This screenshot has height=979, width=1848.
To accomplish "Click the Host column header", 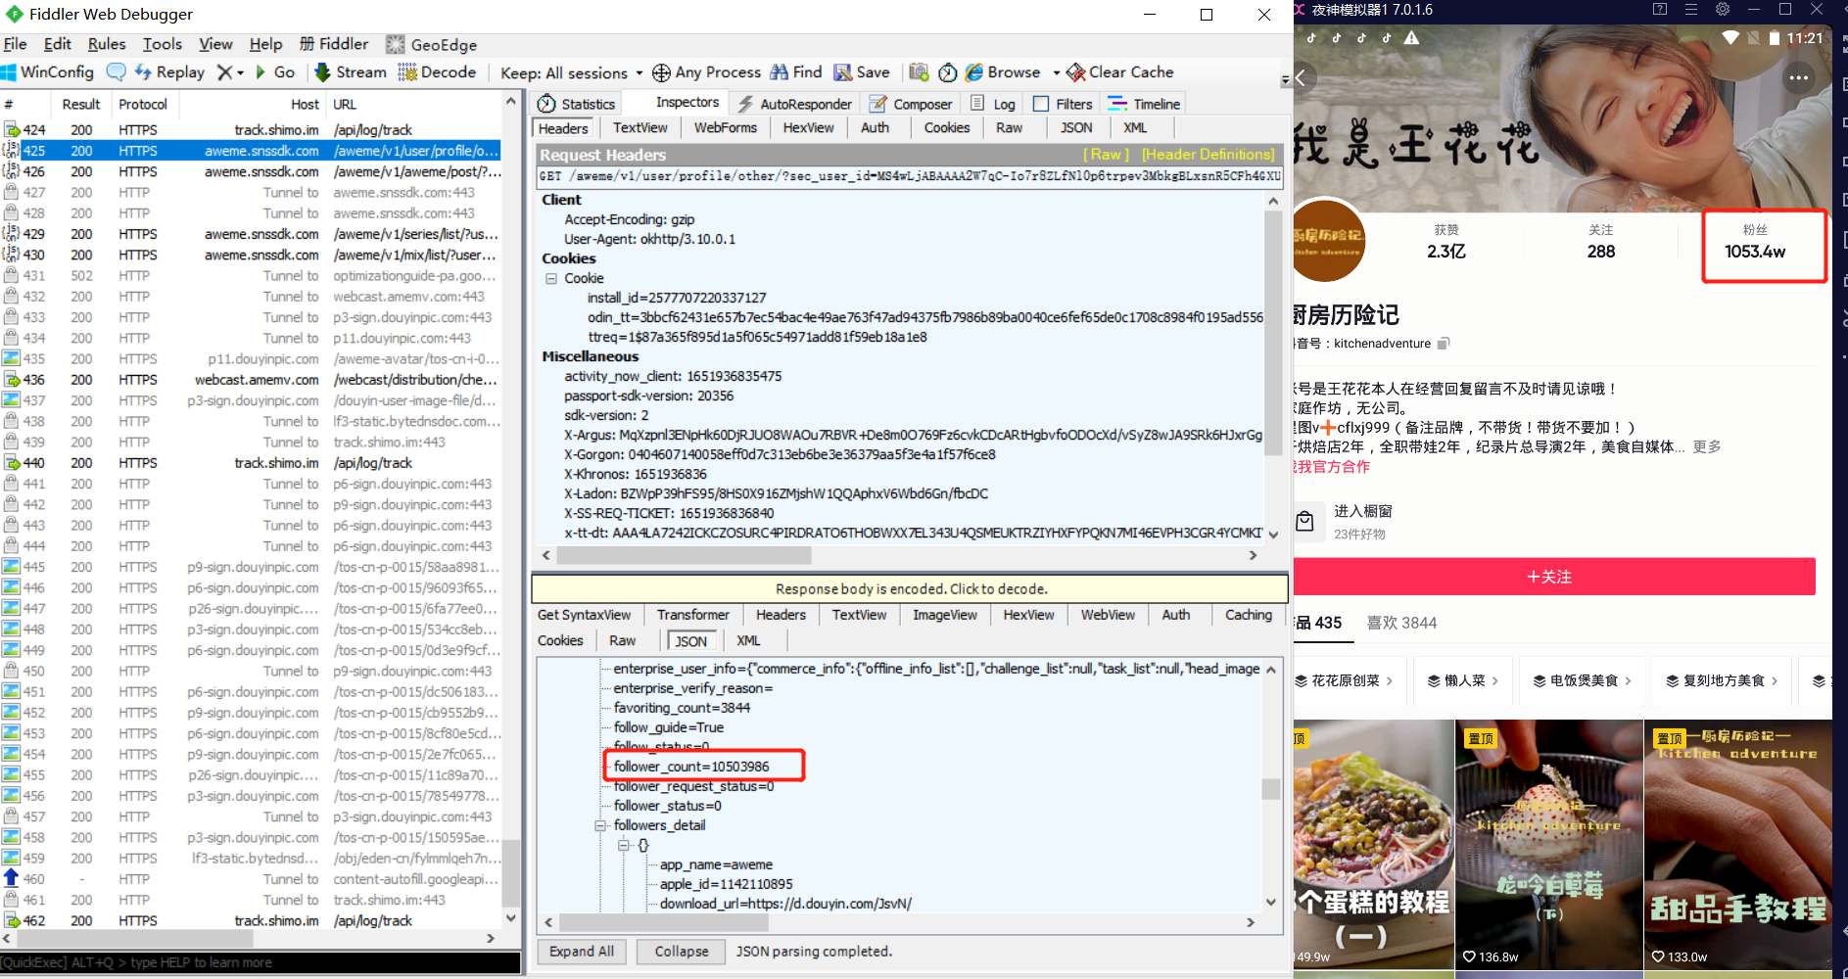I will pyautogui.click(x=251, y=104).
